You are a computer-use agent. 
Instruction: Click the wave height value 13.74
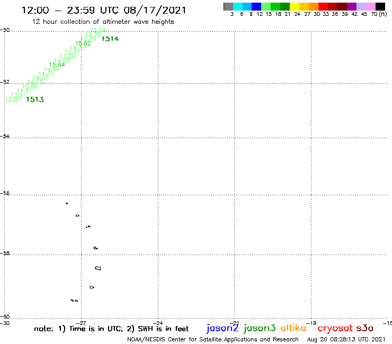98,30
